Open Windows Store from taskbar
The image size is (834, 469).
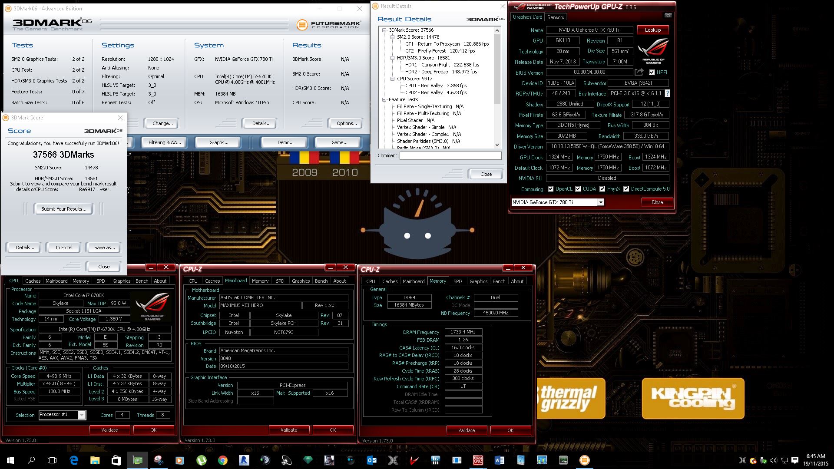click(116, 460)
